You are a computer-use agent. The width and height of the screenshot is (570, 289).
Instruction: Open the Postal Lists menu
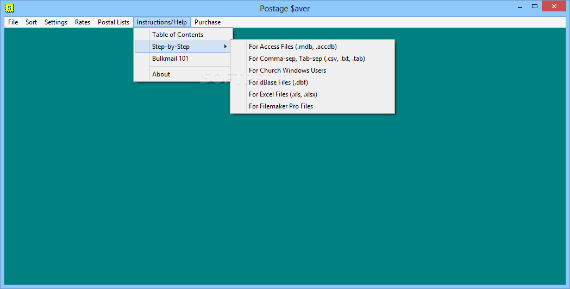click(x=114, y=22)
